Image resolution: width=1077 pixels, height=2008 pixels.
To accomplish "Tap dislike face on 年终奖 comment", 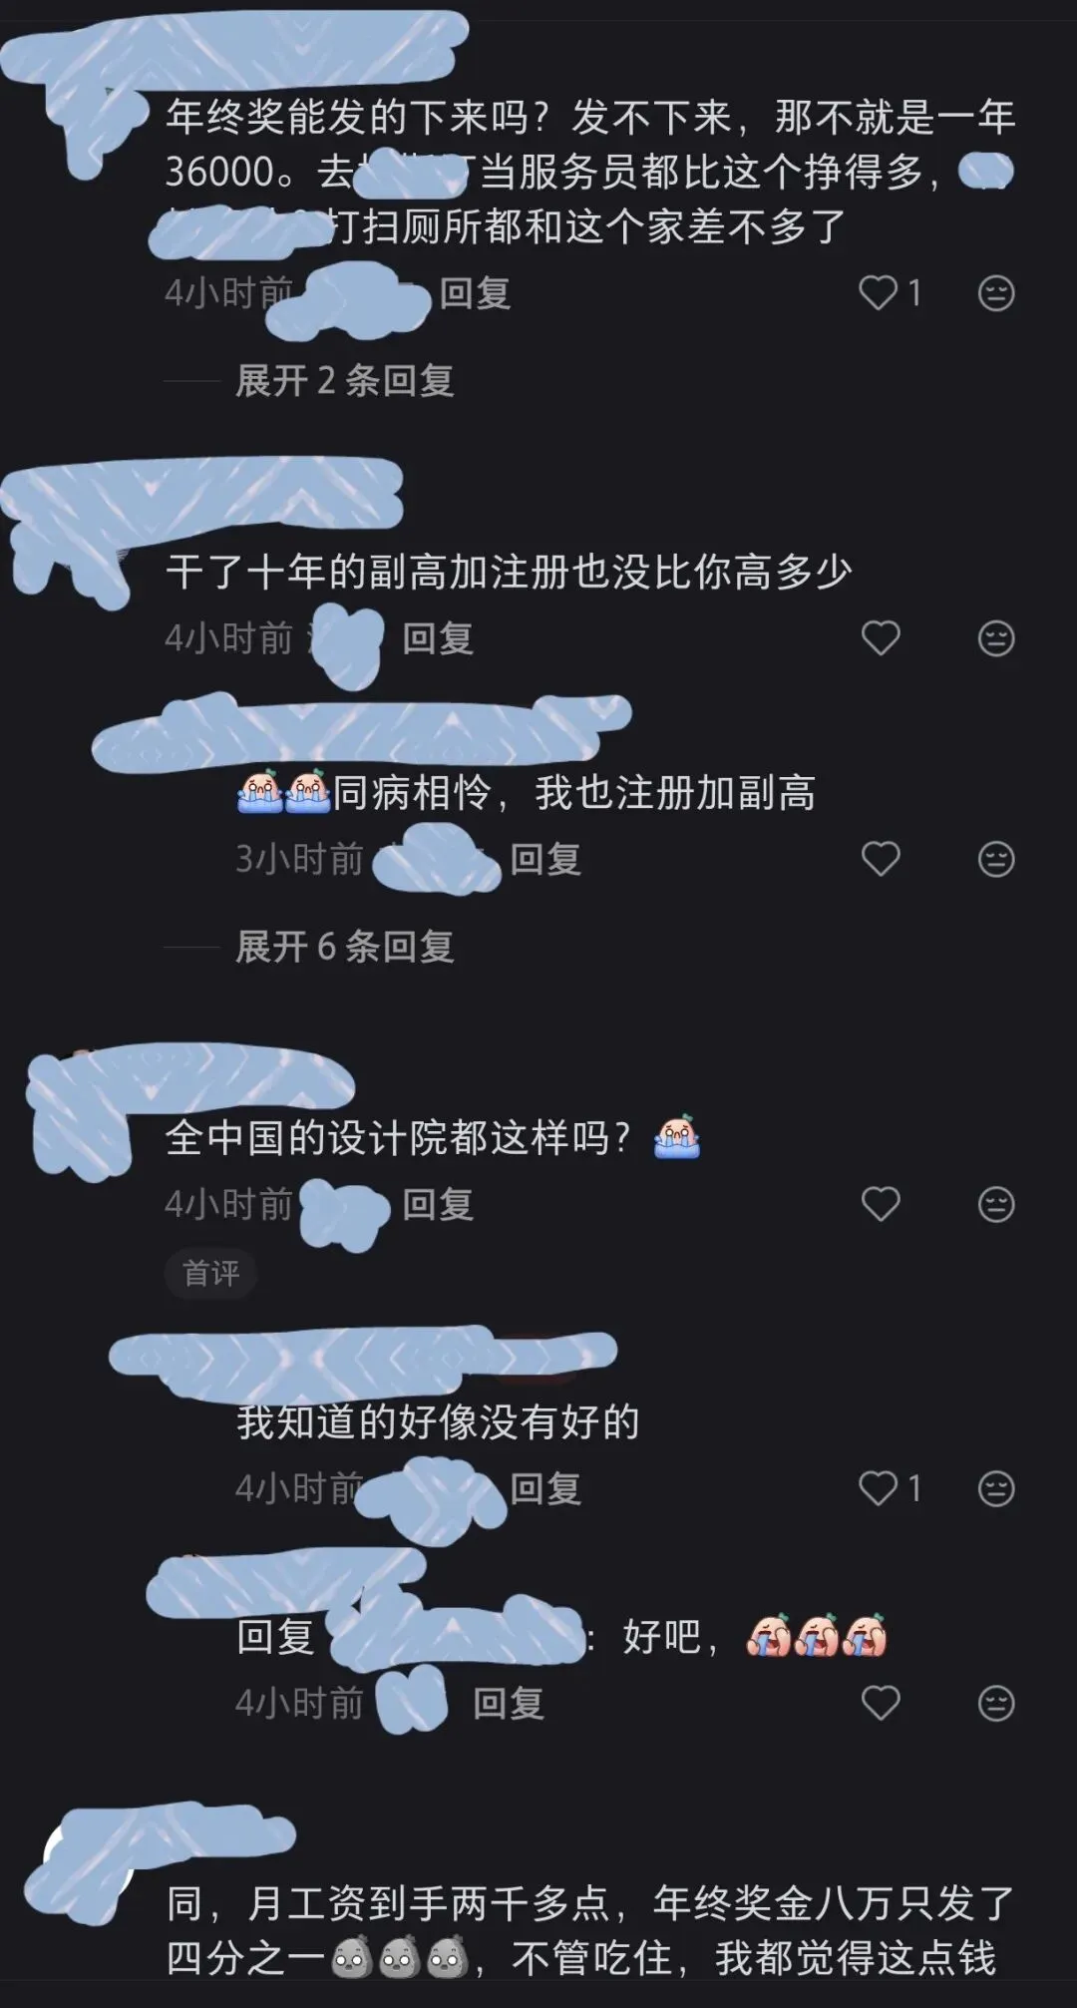I will [995, 293].
